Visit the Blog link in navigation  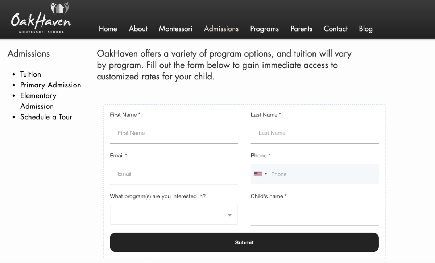point(365,29)
